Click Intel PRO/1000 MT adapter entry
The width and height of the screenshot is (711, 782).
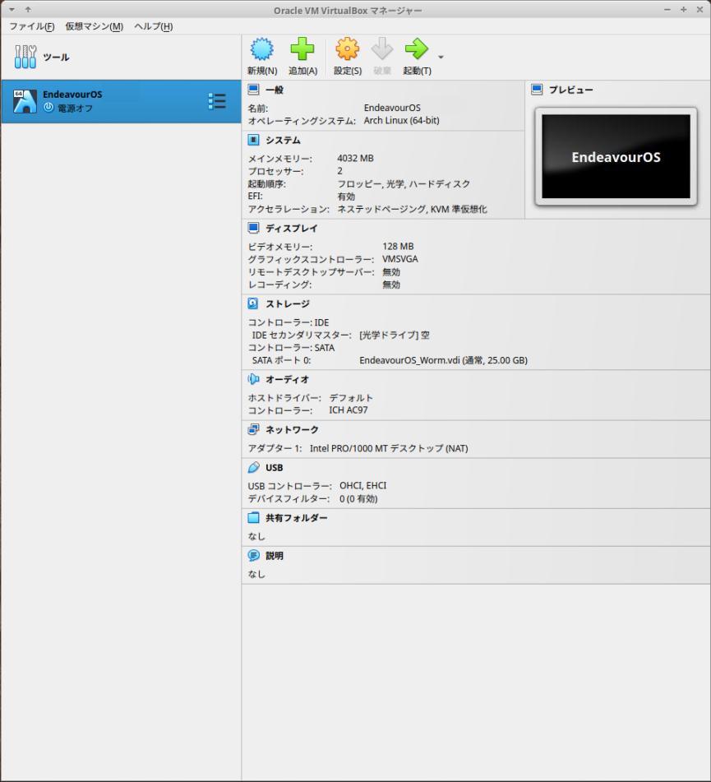389,448
